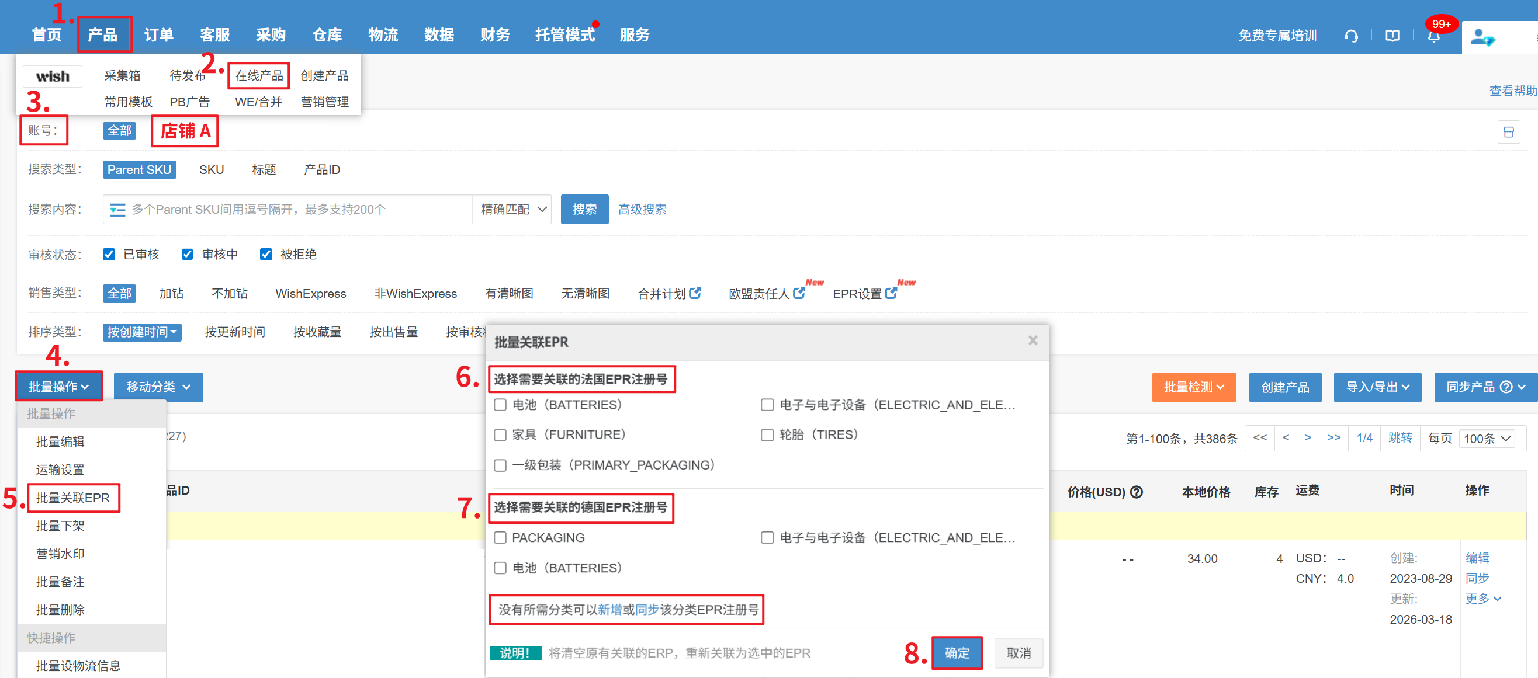The width and height of the screenshot is (1538, 678).
Task: Close the 批量关联EPR dialog
Action: click(1033, 340)
